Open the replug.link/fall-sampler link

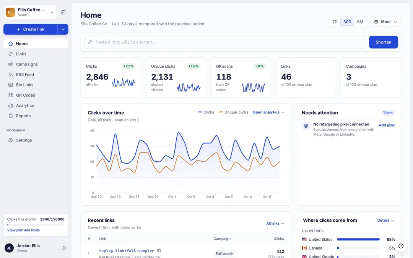[127, 251]
